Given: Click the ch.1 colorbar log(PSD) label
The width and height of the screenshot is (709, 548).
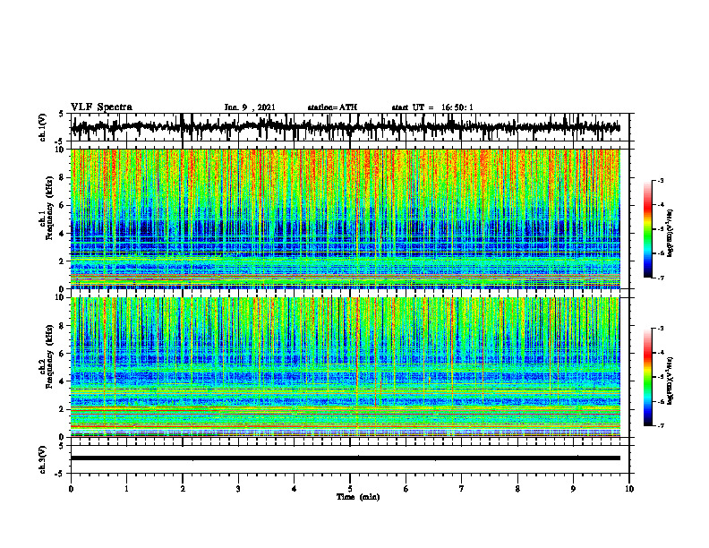Looking at the screenshot, I should (671, 234).
